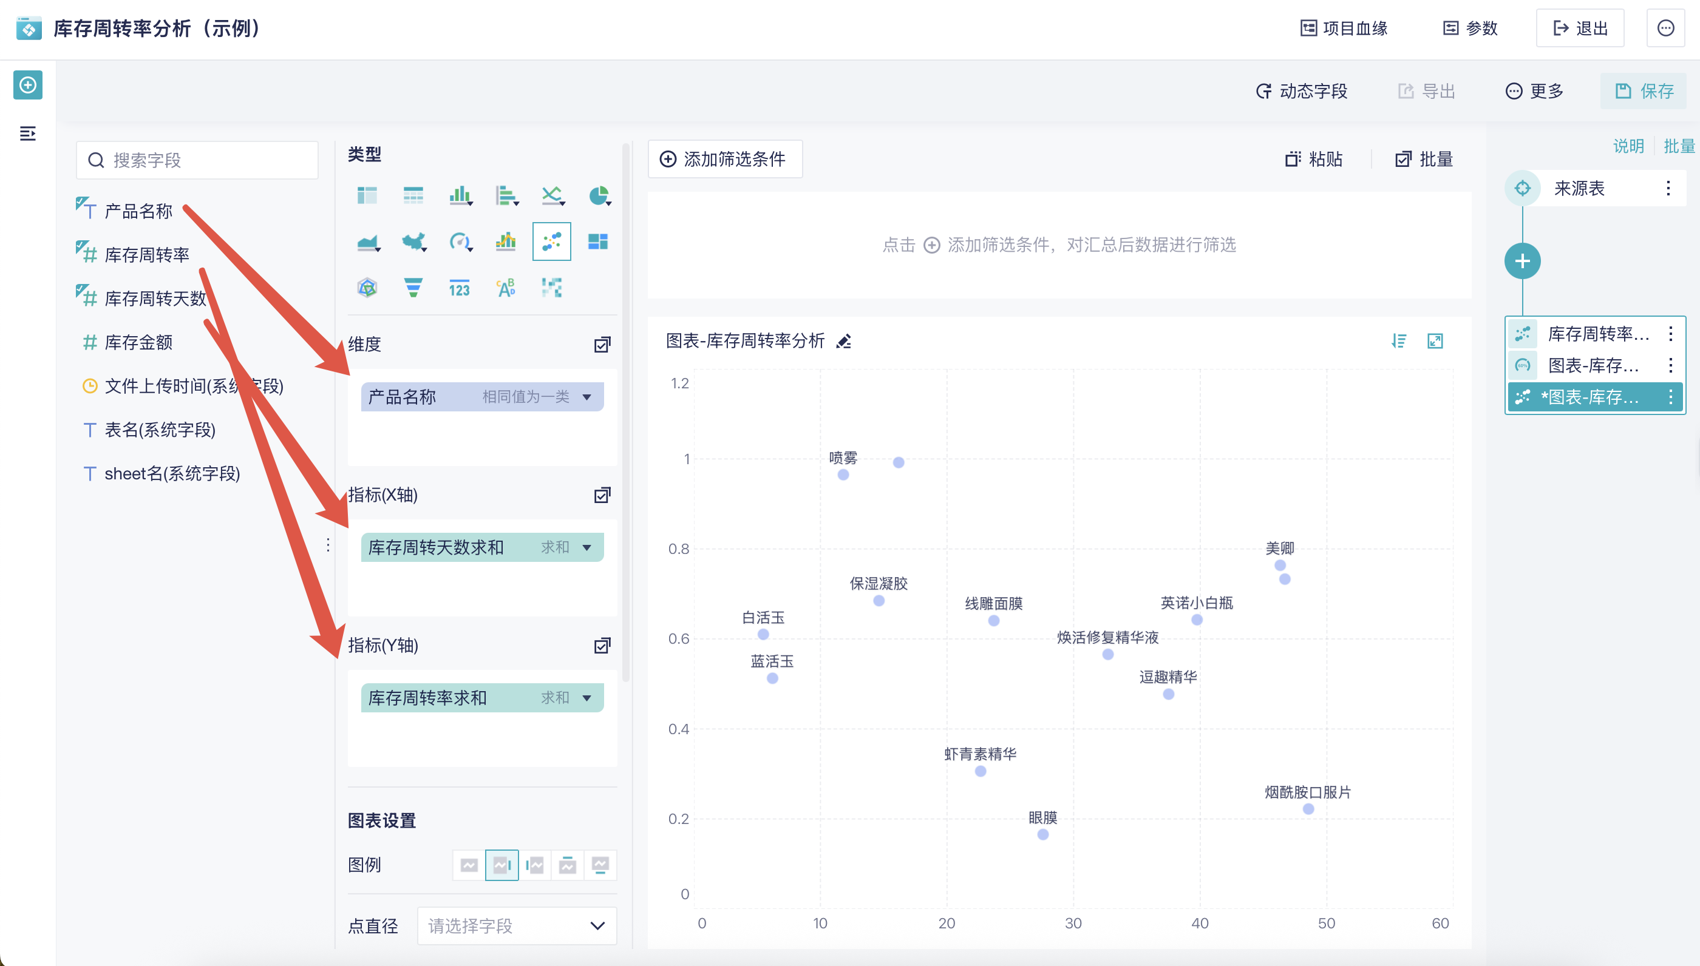The height and width of the screenshot is (966, 1700).
Task: Select the pie chart type icon
Action: click(598, 196)
